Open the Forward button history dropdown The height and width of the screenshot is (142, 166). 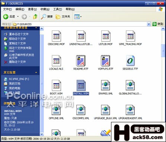point(30,16)
